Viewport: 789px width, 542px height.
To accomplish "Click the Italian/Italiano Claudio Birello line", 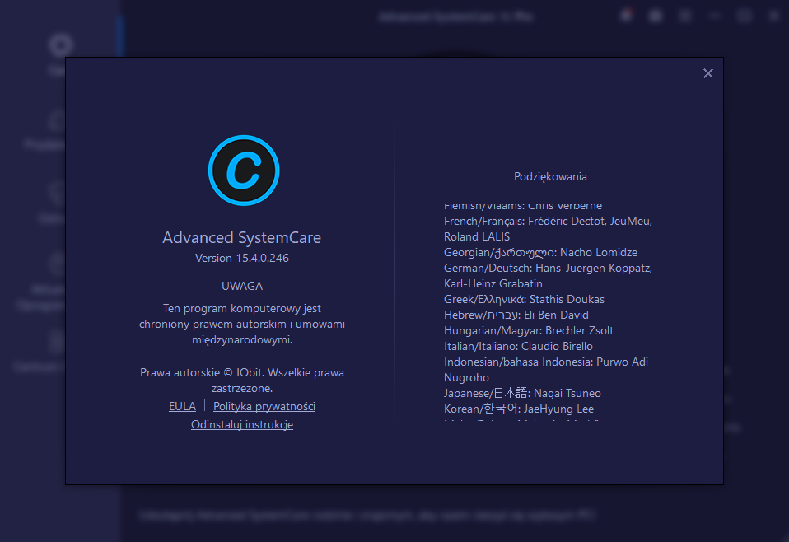I will click(x=518, y=346).
